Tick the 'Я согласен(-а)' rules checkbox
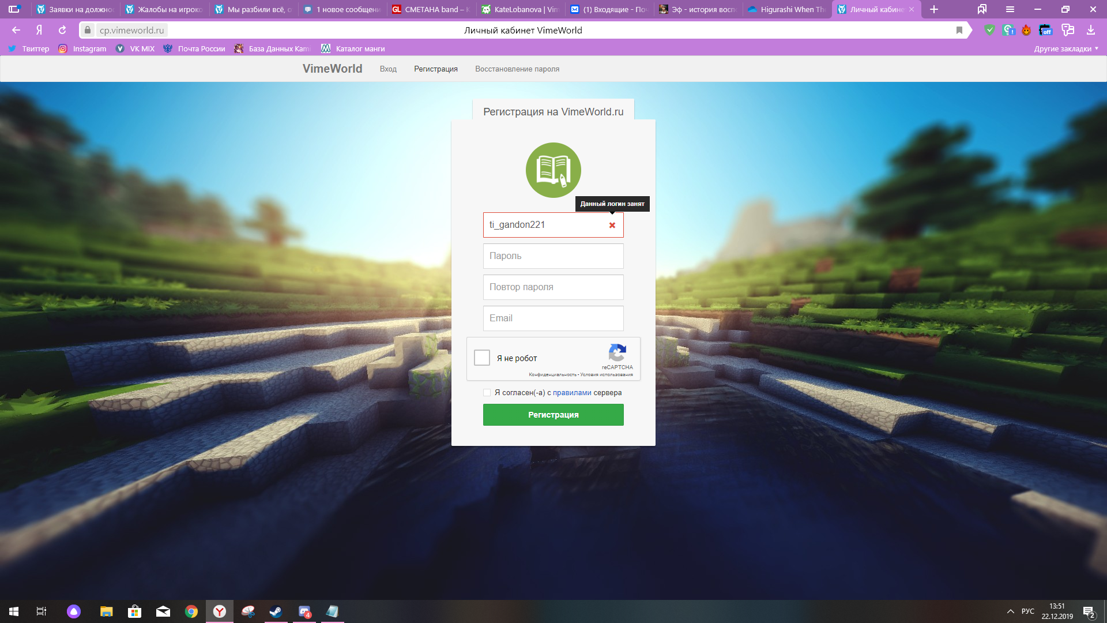1107x623 pixels. coord(487,393)
